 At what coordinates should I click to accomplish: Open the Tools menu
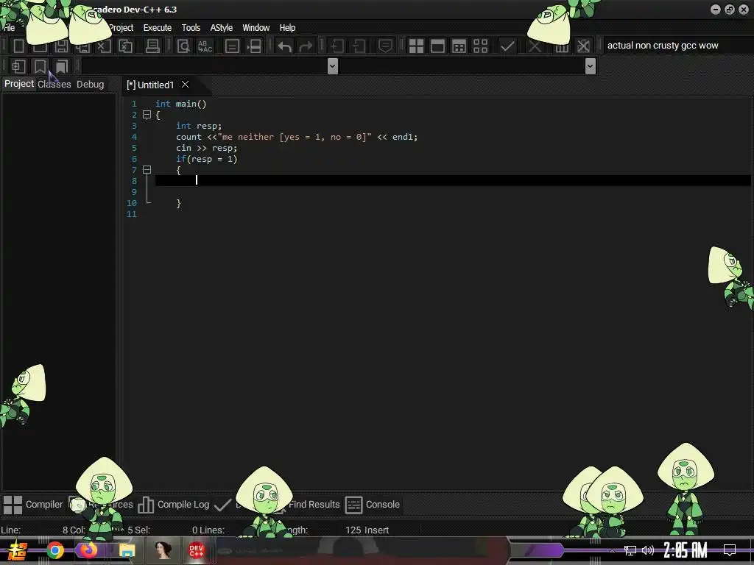pyautogui.click(x=191, y=28)
